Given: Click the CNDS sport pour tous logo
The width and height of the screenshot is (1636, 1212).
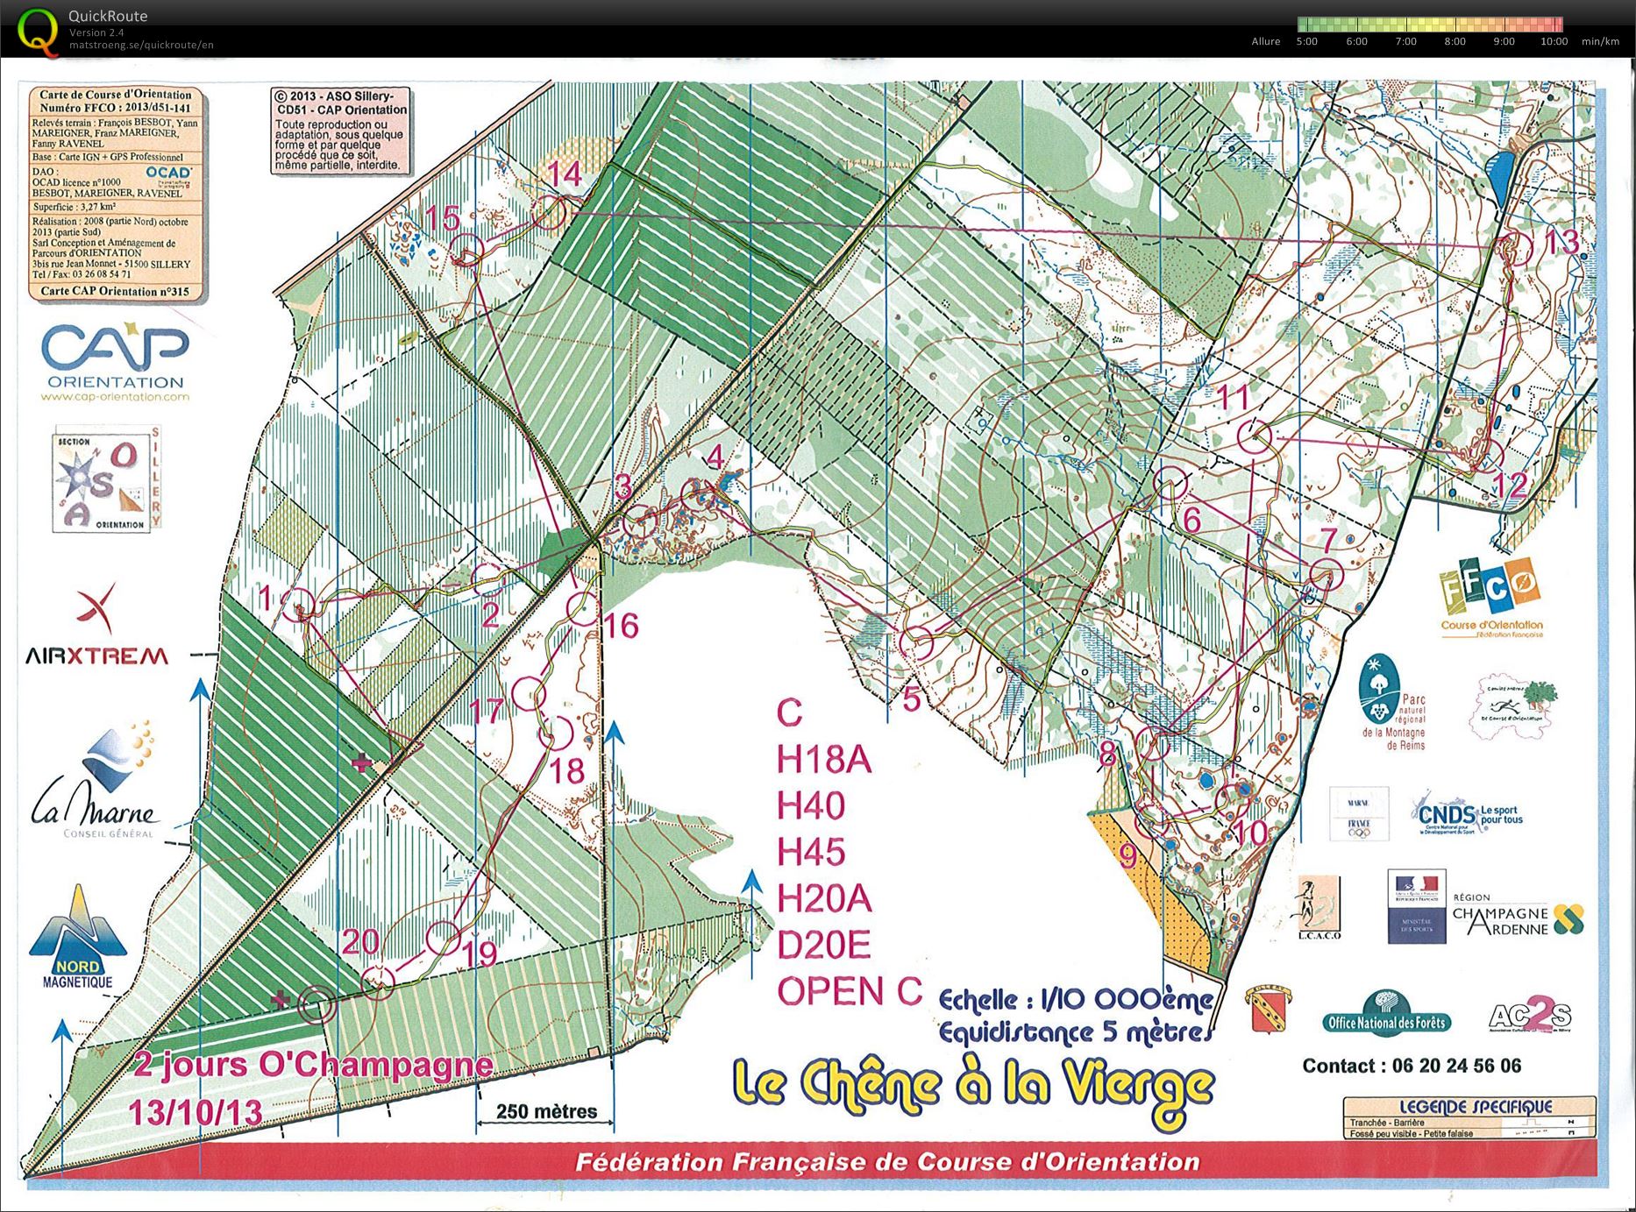Looking at the screenshot, I should click(x=1467, y=815).
